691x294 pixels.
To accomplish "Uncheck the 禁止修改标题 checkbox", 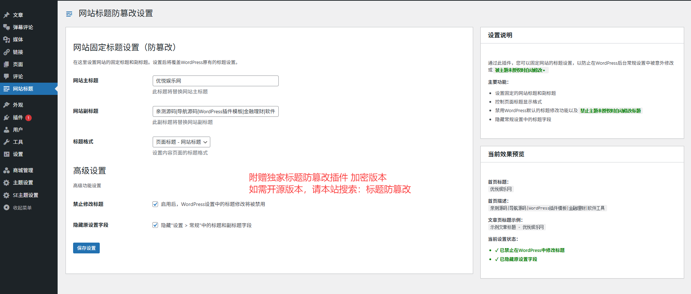I will (x=155, y=204).
